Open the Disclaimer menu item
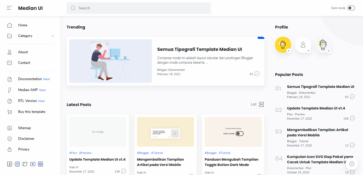The width and height of the screenshot is (363, 175). [26, 139]
